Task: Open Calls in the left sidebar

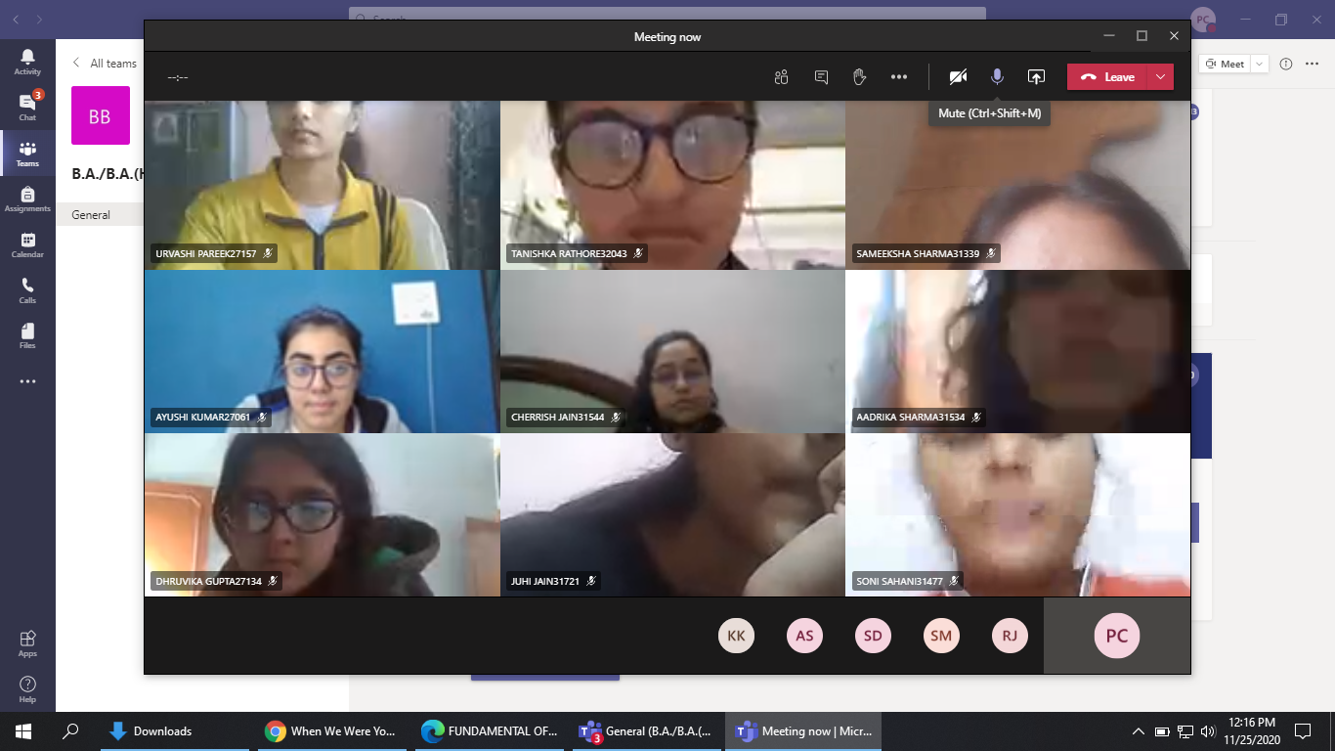Action: [x=27, y=291]
